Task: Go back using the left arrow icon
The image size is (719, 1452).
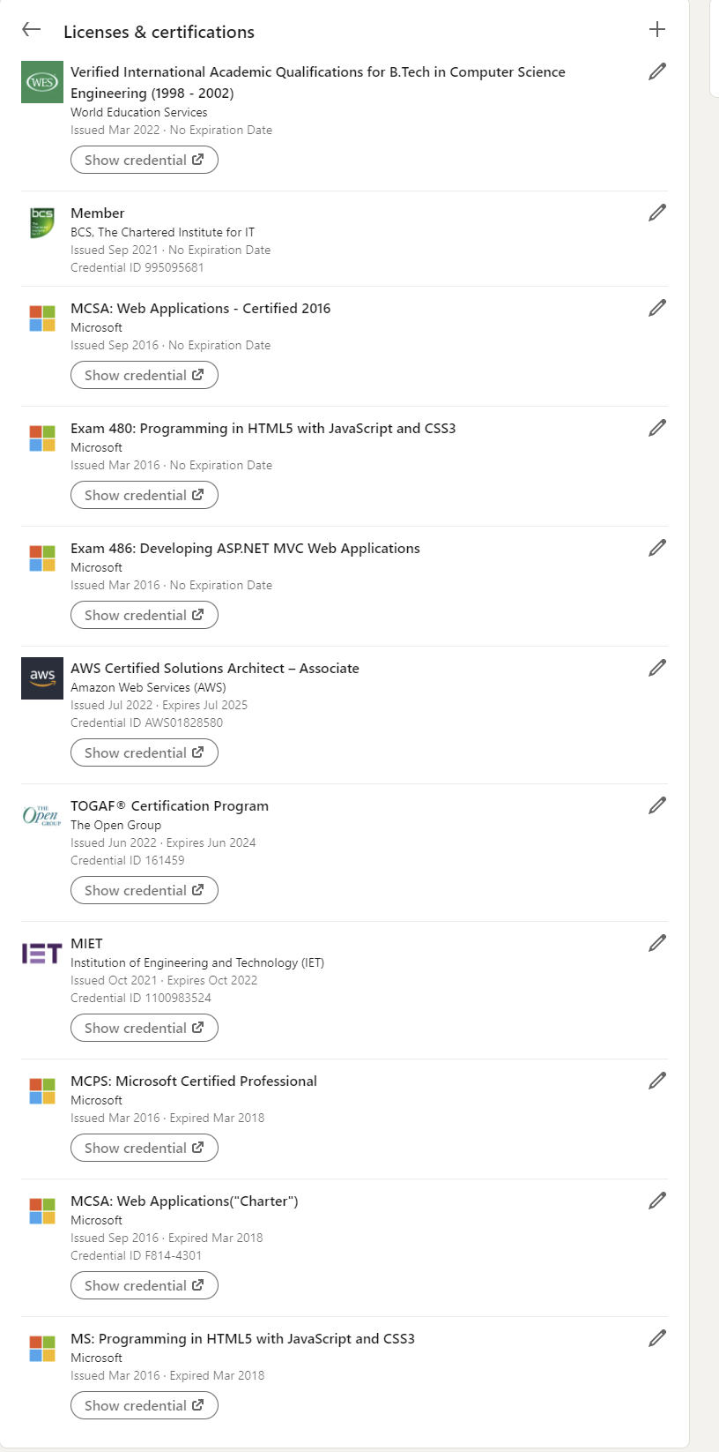Action: [x=32, y=30]
